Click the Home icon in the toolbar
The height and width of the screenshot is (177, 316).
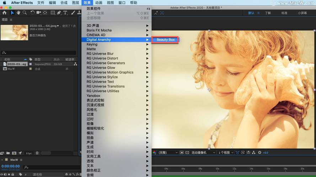pos(5,13)
